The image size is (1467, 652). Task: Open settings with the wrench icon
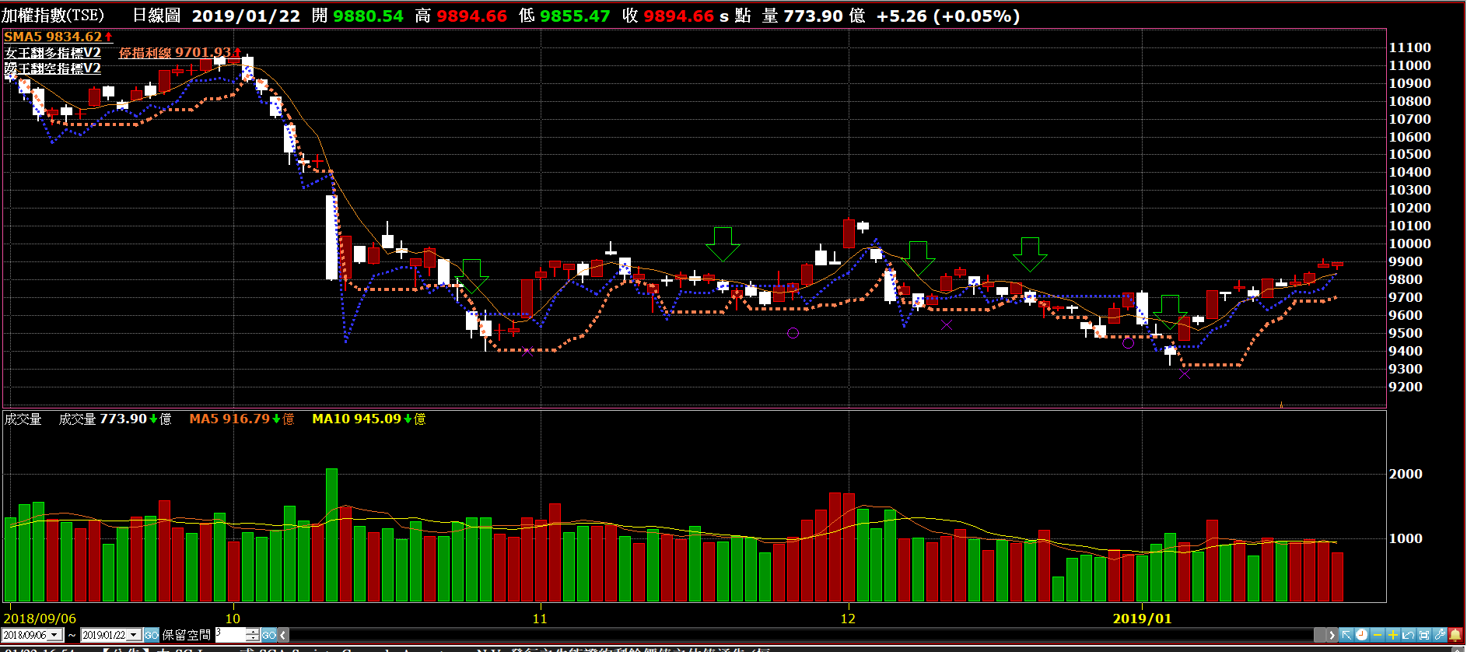tap(1440, 635)
